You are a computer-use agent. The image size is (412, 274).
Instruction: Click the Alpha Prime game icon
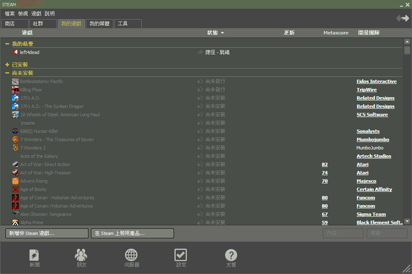click(15, 223)
